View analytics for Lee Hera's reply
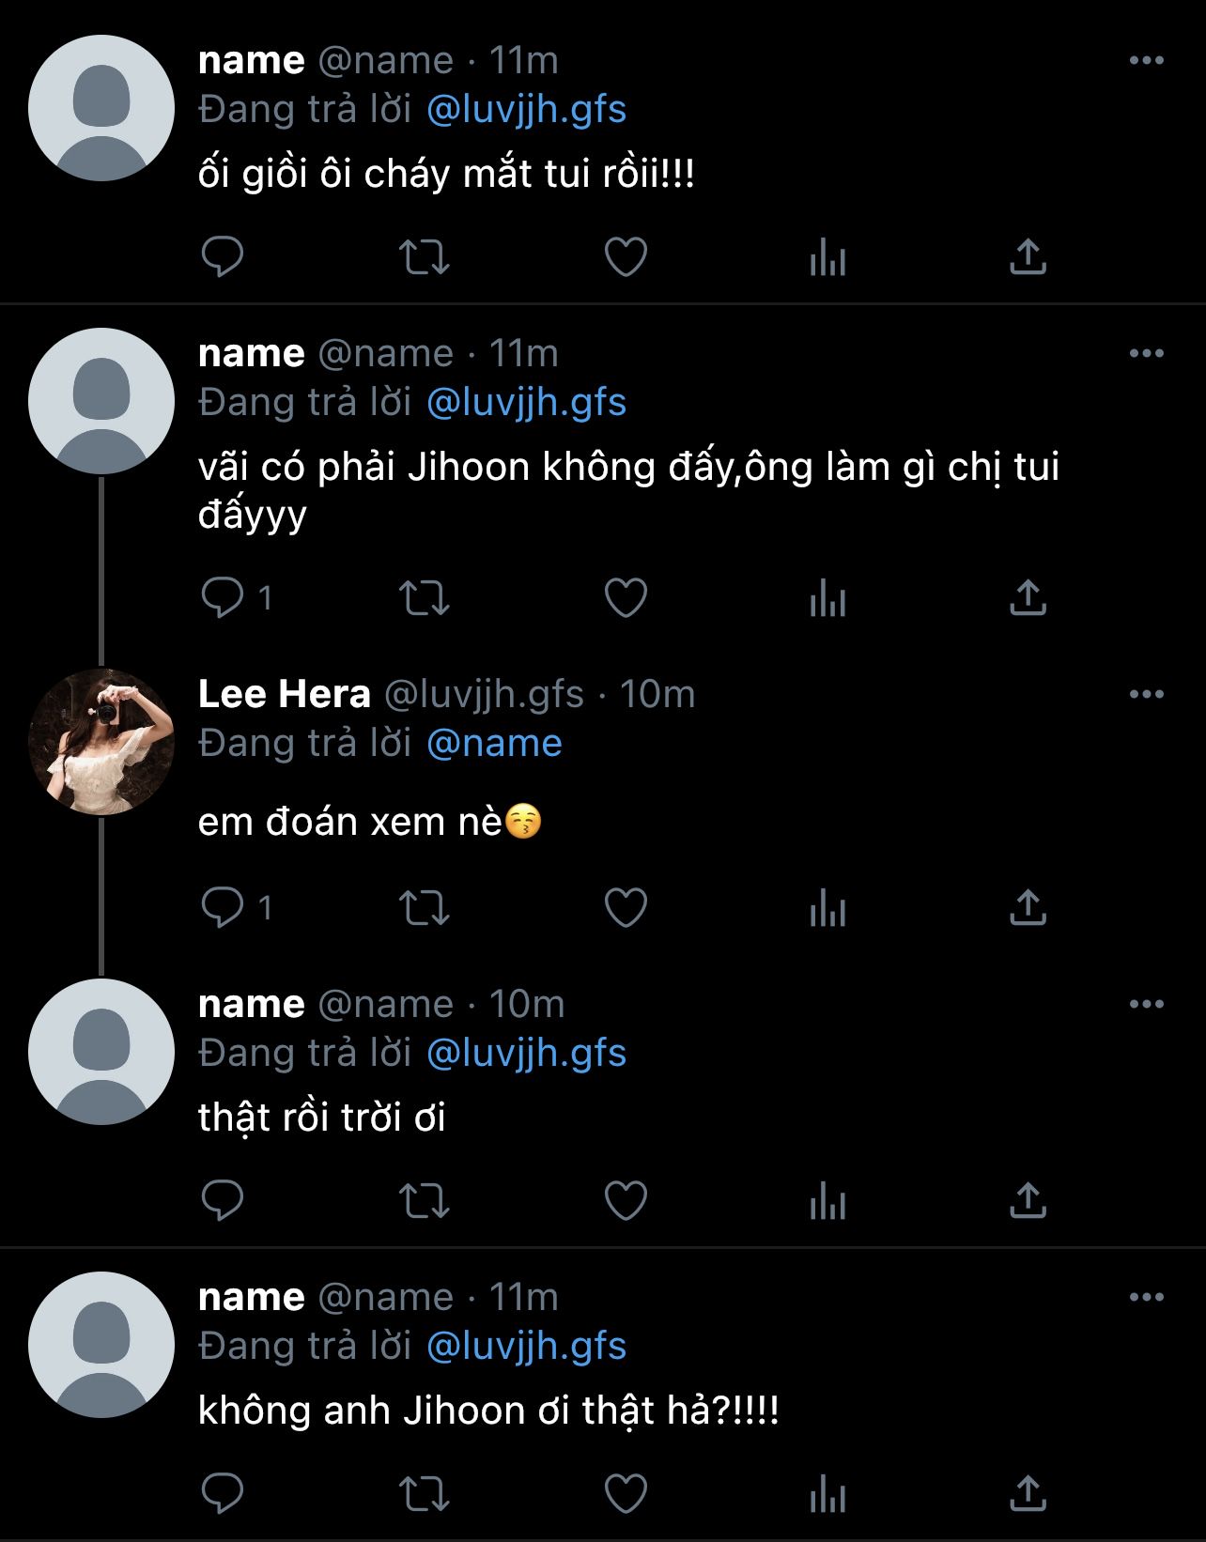The width and height of the screenshot is (1206, 1542). pos(827,907)
